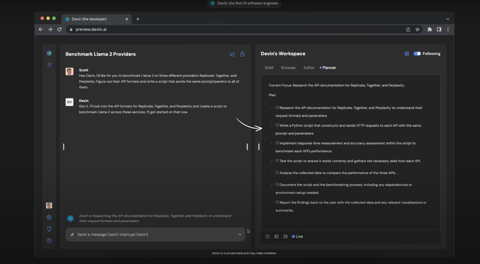Click the Benchmark Llama 2 Providers title
The height and width of the screenshot is (264, 480).
click(100, 54)
